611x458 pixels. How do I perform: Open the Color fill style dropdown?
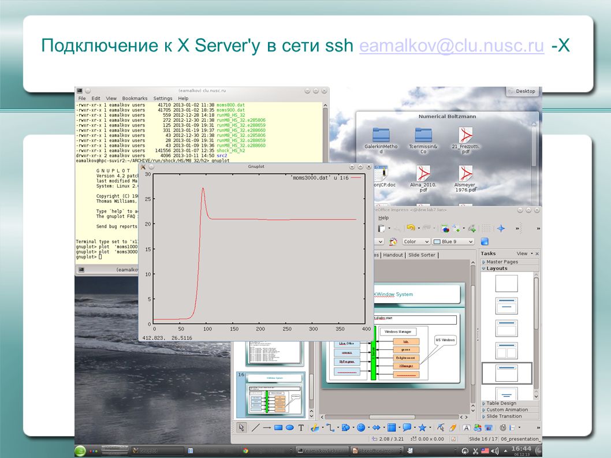tap(416, 241)
